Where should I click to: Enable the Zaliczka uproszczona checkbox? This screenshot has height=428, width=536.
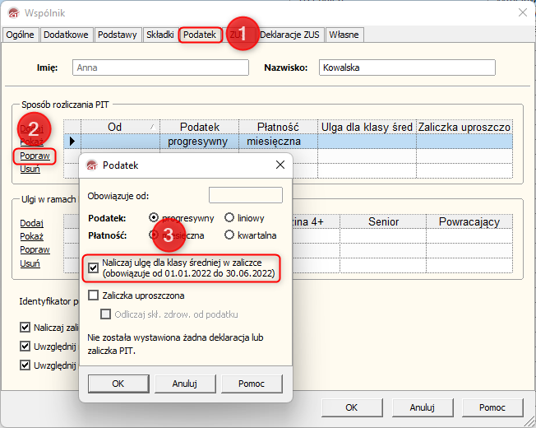coord(94,295)
